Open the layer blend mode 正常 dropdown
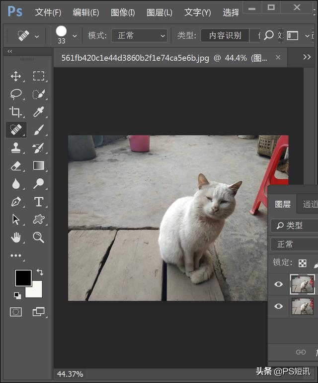318x383 pixels. (x=294, y=244)
